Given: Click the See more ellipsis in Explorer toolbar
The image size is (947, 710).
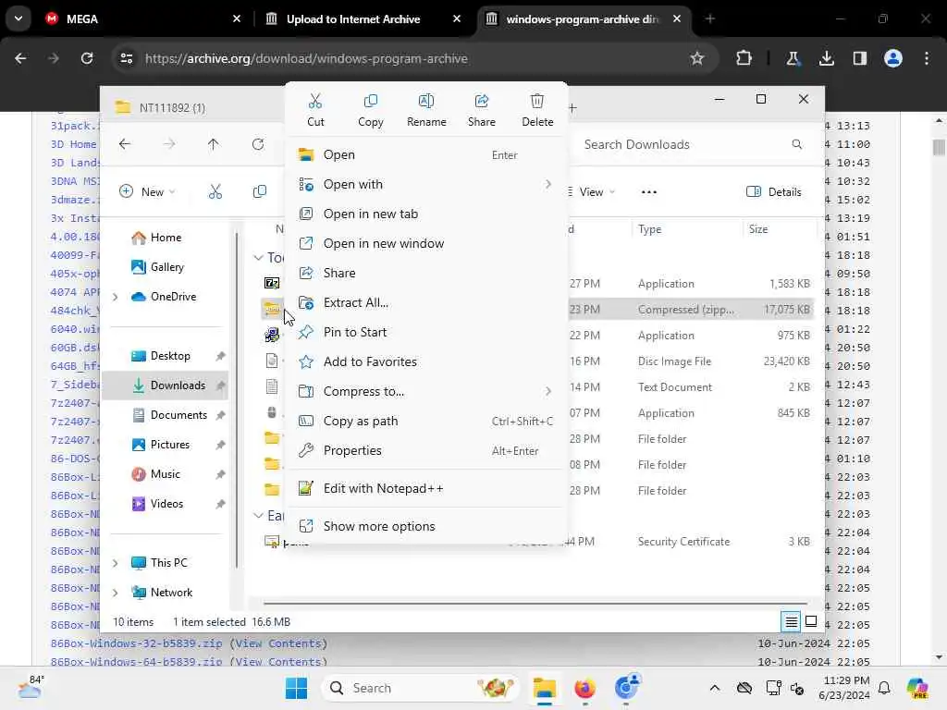Looking at the screenshot, I should 648,192.
